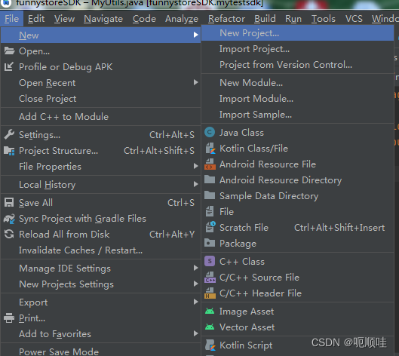Expand the File Properties submenu arrow
The image size is (399, 356).
[195, 166]
